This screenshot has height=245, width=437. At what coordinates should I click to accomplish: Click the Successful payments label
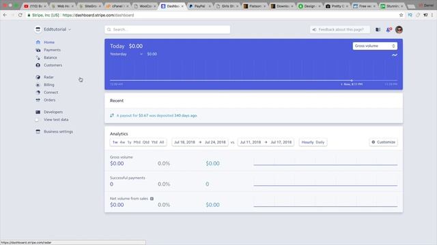click(128, 178)
